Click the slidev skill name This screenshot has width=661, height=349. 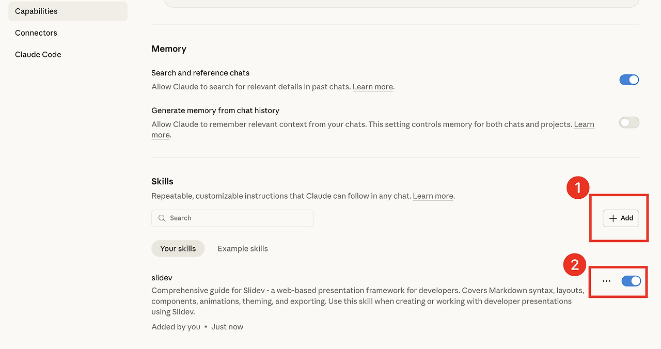(x=162, y=278)
